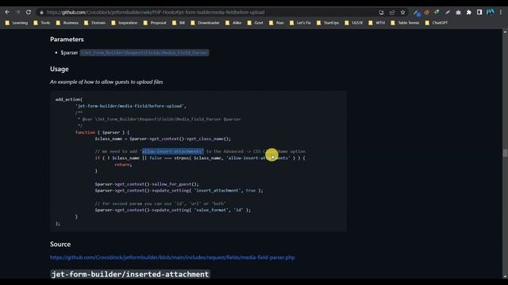Open the Let's Fix bookmarks folder
Screen dimensions: 508x285
300,23
